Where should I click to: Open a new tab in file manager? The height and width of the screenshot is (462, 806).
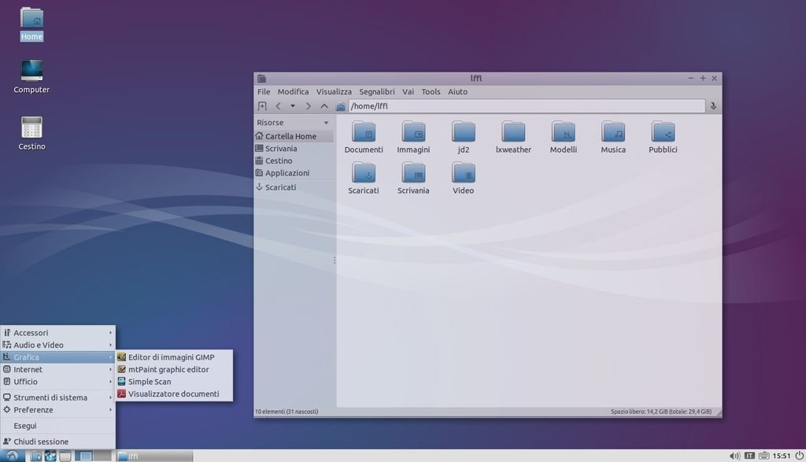tap(262, 106)
